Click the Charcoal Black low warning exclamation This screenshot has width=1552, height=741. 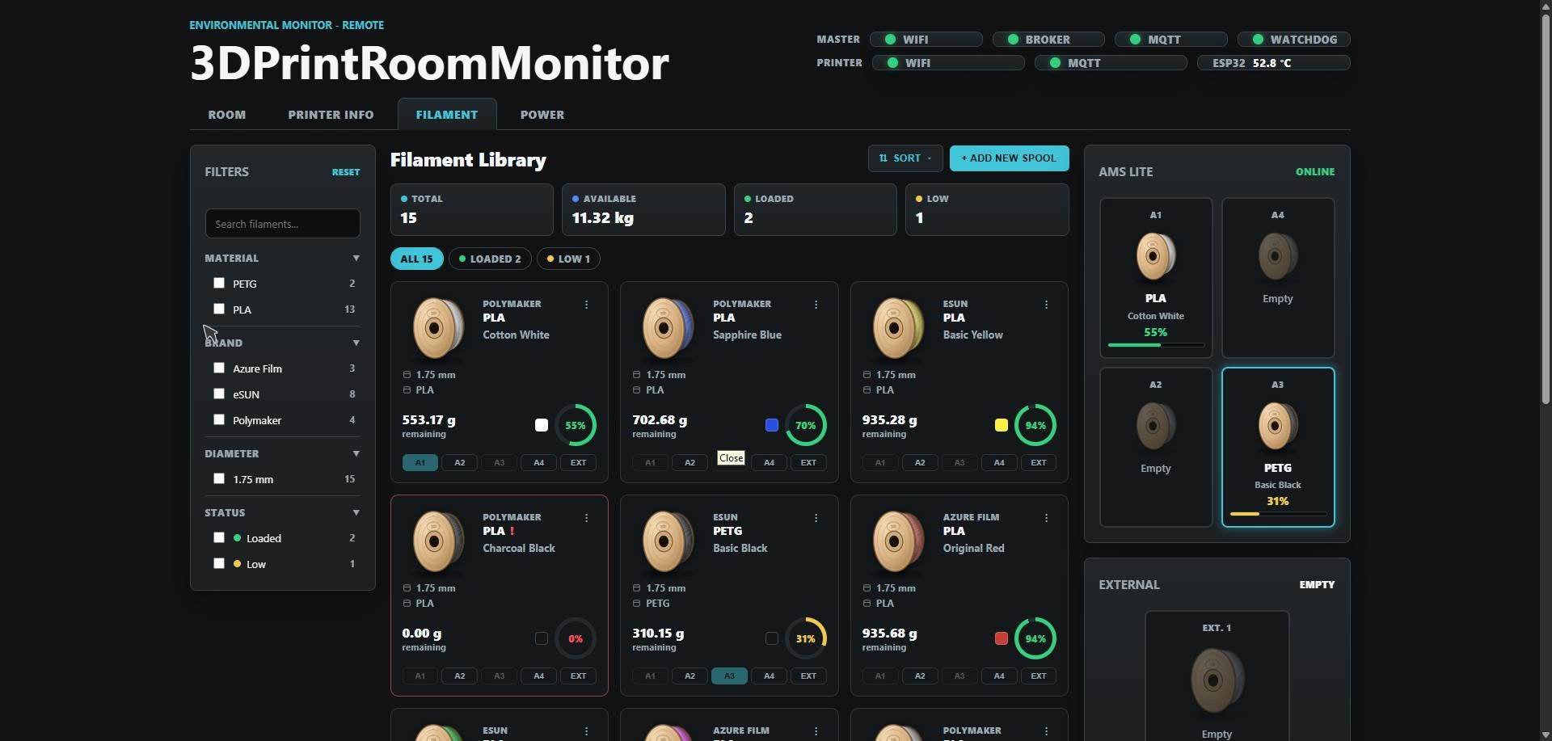(512, 532)
